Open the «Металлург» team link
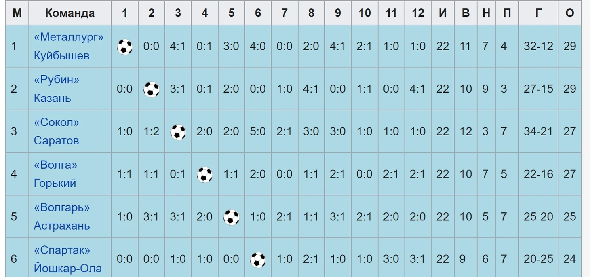 (69, 37)
